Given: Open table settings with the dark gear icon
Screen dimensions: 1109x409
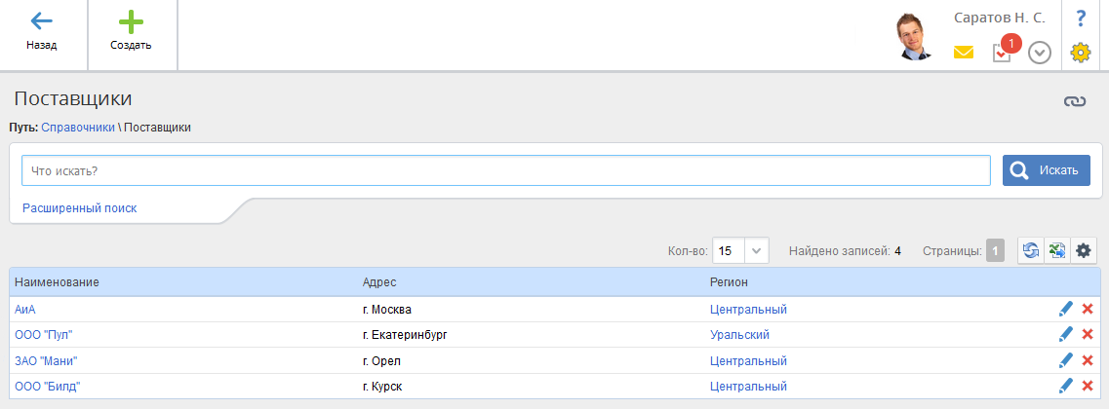Looking at the screenshot, I should [1083, 251].
